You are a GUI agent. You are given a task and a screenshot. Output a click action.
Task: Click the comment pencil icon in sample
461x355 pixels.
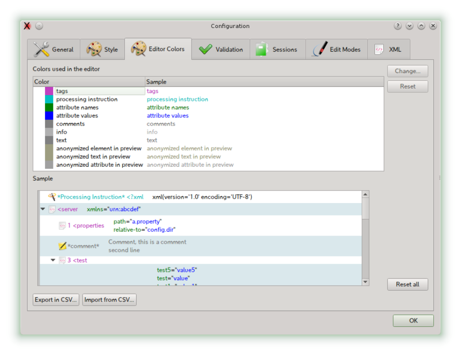tap(62, 246)
